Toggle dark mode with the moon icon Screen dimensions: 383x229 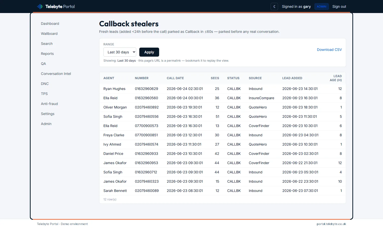pos(274,7)
